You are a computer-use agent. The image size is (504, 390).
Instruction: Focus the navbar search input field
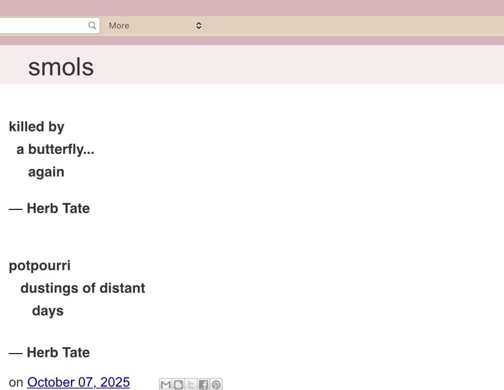click(42, 26)
